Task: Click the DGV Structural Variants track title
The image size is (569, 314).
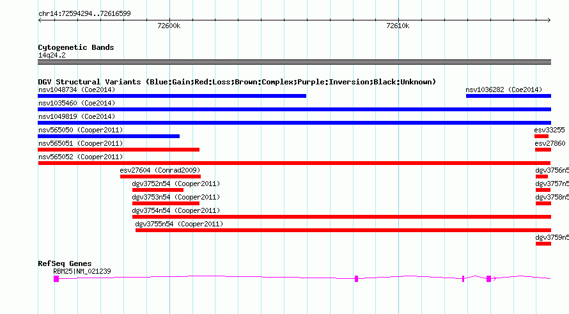Action: (237, 82)
